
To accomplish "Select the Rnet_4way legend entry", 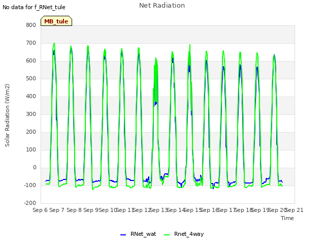I will pyautogui.click(x=184, y=234).
